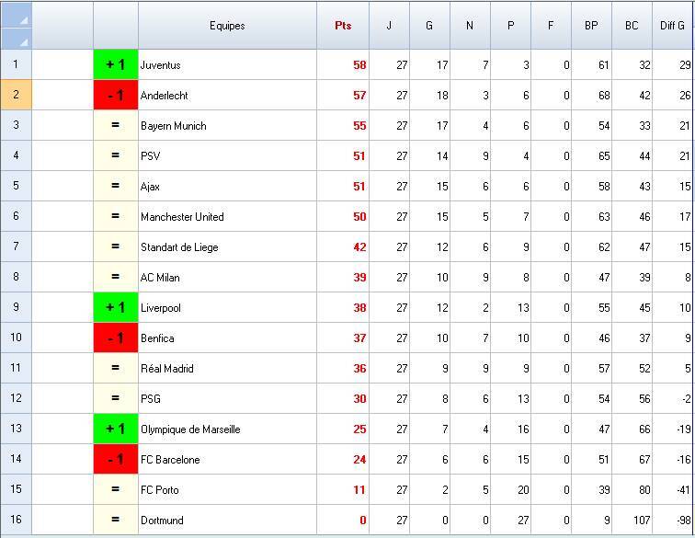Select row header number 16
695x538 pixels.
point(17,521)
